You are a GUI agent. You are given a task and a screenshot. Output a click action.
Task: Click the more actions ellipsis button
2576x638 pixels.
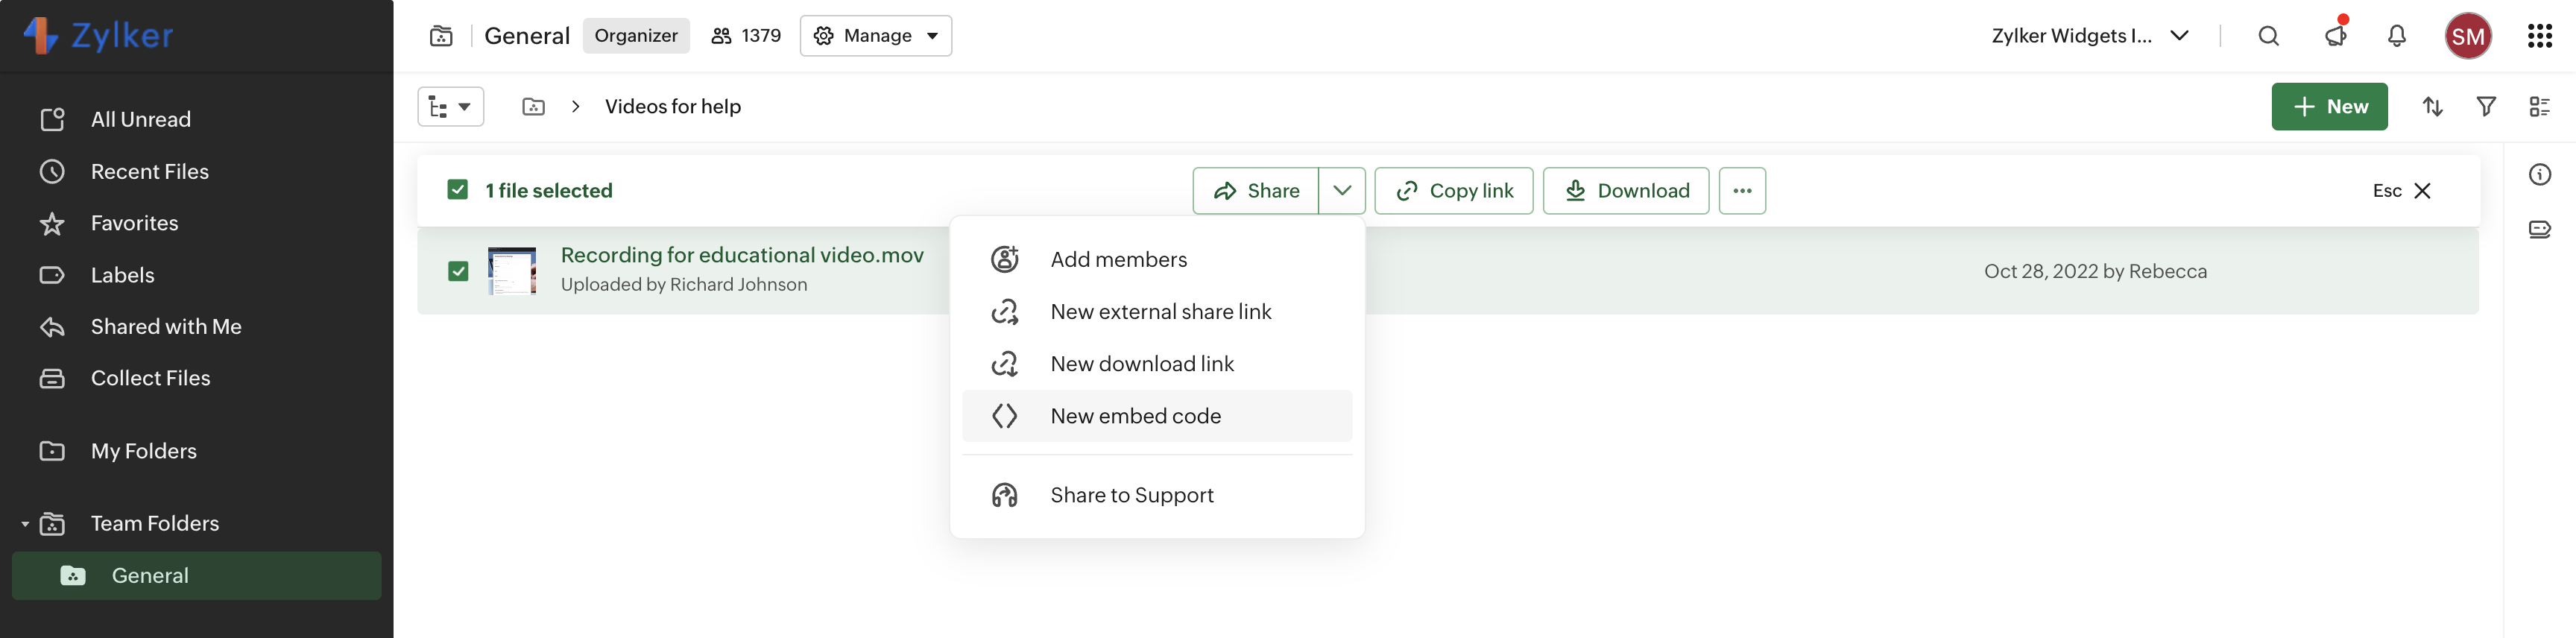click(x=1741, y=191)
